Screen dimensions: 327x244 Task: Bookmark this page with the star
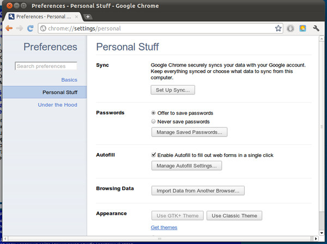tap(278, 28)
